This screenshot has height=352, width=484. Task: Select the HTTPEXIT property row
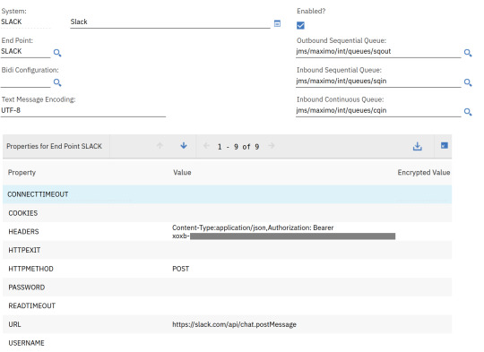227,250
